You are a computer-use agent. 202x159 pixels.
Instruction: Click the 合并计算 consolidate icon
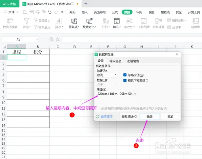point(158,21)
